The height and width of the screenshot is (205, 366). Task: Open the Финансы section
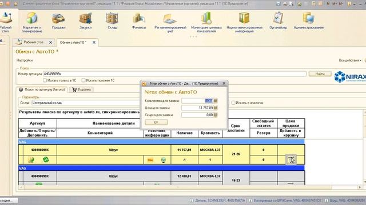tap(139, 22)
